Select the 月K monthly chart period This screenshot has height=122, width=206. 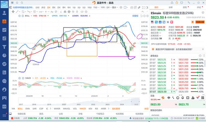[x=59, y=8]
